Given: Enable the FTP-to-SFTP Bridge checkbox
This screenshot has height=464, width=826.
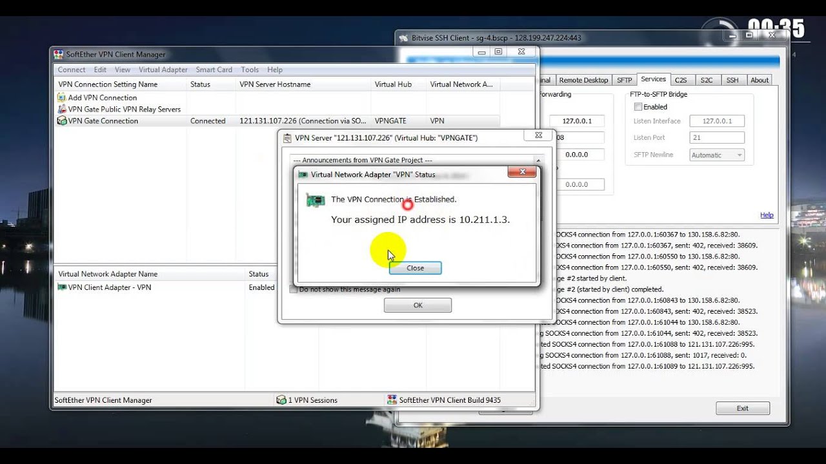Looking at the screenshot, I should click(x=638, y=107).
